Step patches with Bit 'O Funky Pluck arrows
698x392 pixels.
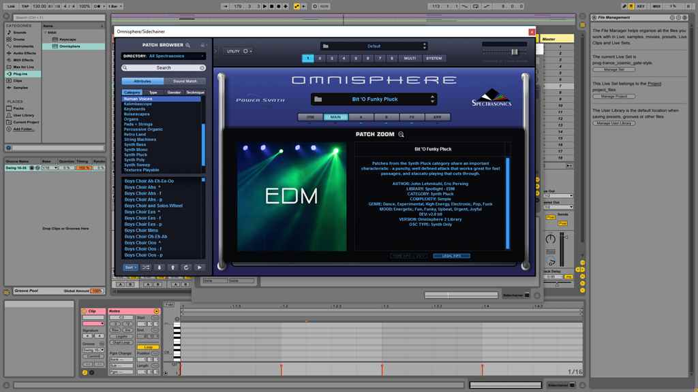(432, 99)
